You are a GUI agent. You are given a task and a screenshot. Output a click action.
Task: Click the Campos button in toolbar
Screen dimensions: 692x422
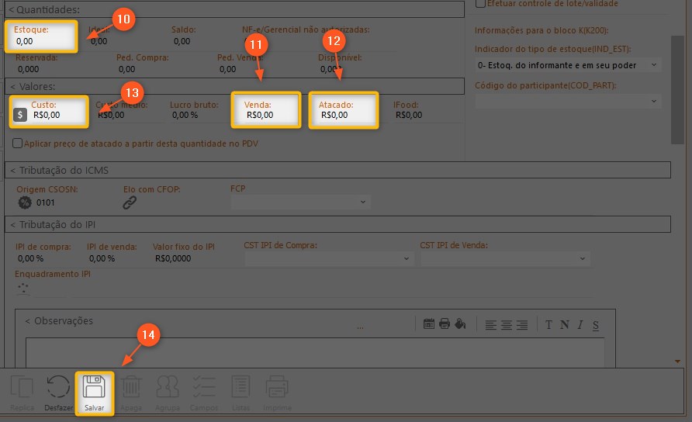(x=203, y=388)
